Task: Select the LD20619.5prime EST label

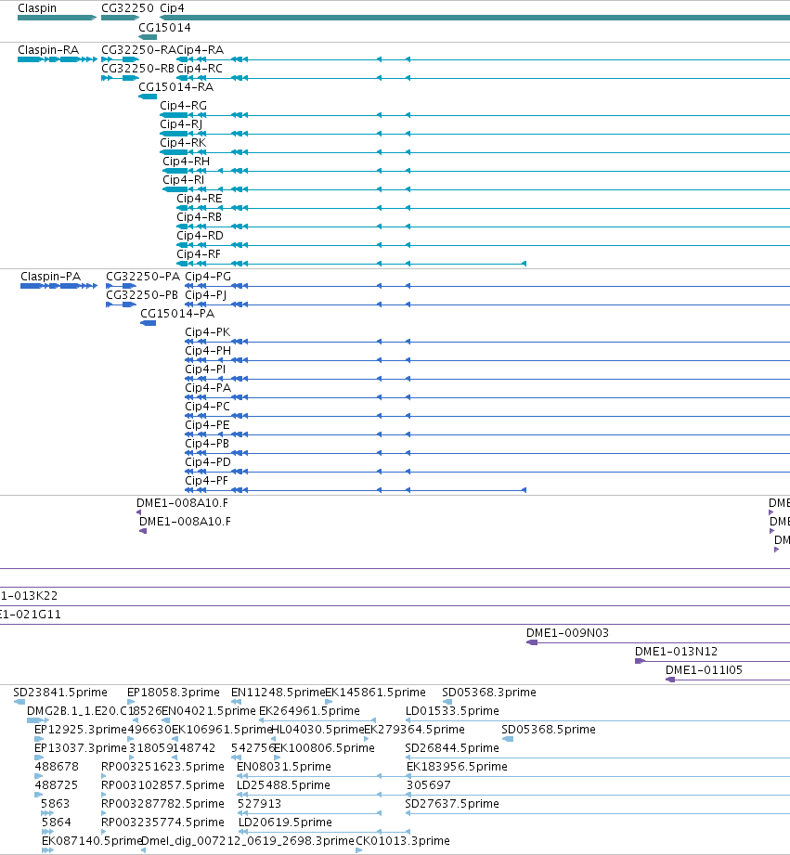Action: pos(285,823)
